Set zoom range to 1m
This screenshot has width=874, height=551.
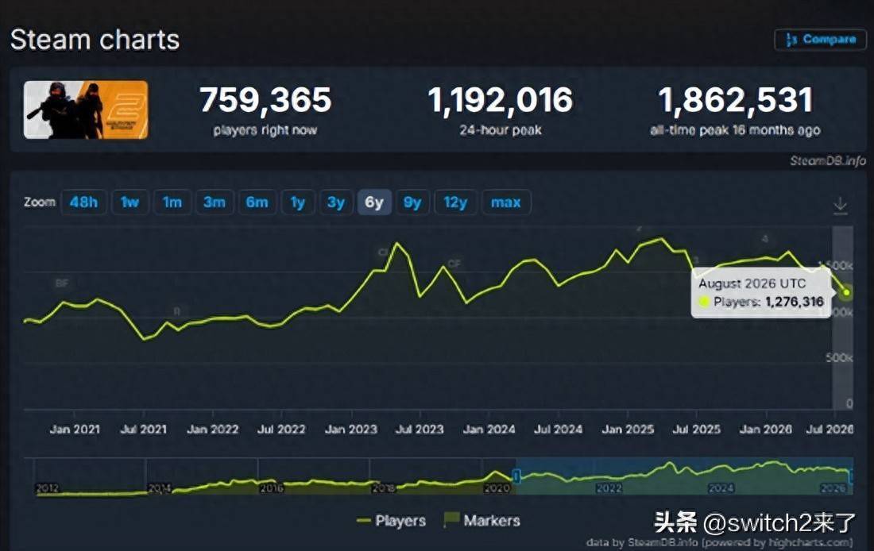coord(172,202)
